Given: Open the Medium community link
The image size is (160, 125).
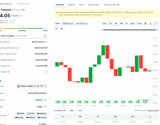Looking at the screenshot, I should coord(30,117).
